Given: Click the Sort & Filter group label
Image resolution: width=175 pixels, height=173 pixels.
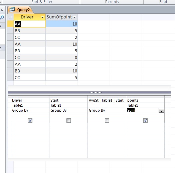Looking at the screenshot, I should point(42,2).
